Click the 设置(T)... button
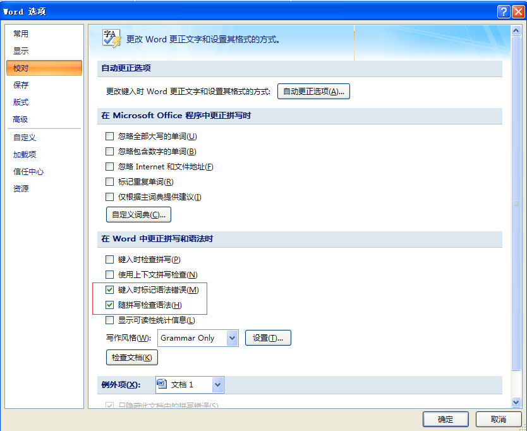The image size is (527, 431). coord(268,338)
